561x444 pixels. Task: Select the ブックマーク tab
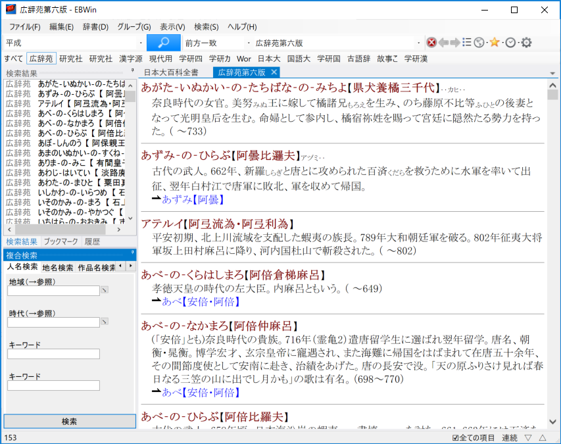(x=61, y=241)
